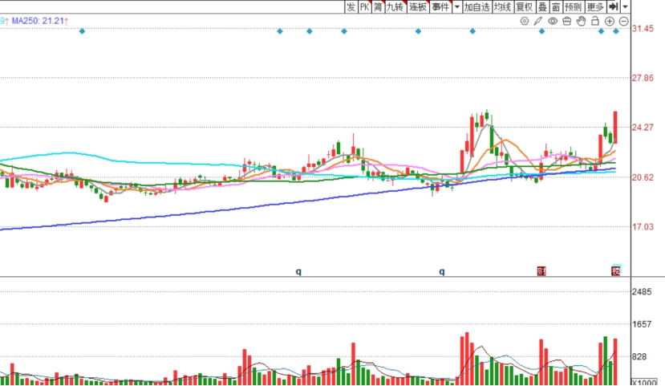Select the latest tall red candlestick

615,128
